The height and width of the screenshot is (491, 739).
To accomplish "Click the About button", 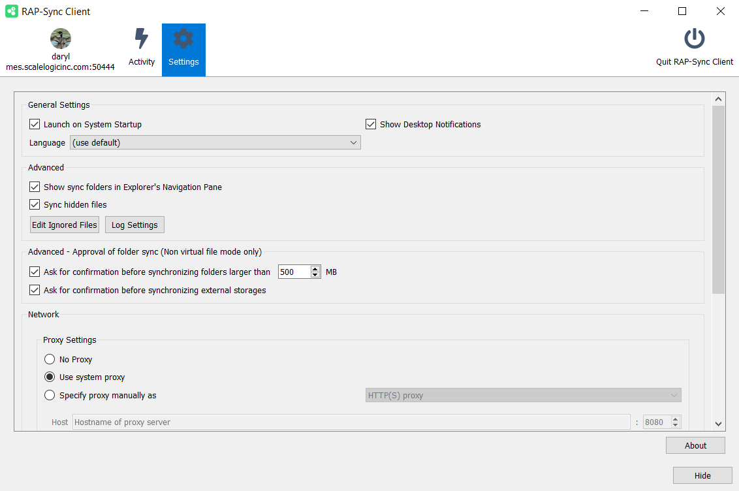I will [x=695, y=445].
